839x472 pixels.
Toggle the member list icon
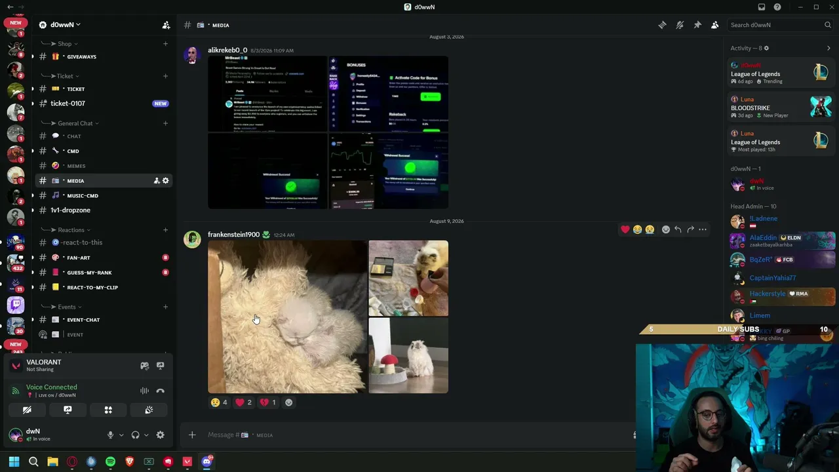(715, 25)
